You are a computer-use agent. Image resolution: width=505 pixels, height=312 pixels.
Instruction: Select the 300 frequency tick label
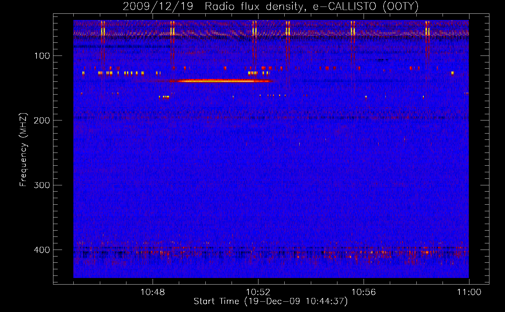[x=42, y=185]
